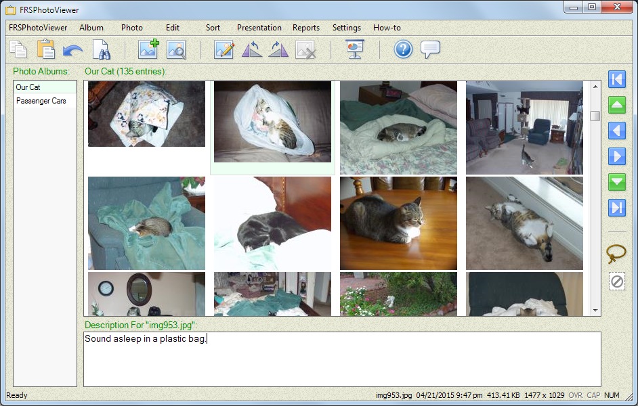
Task: Select living room thumbnail with cat walking
Action: 524,128
